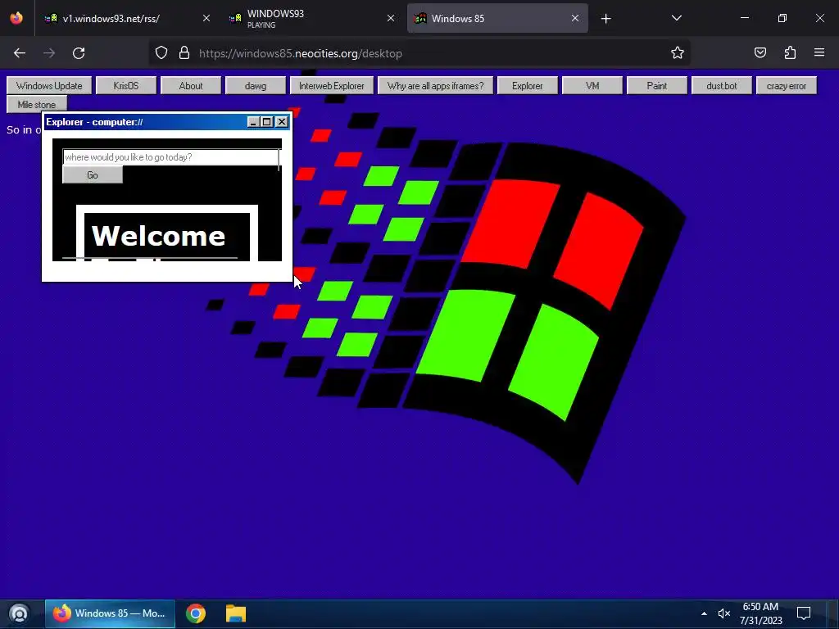View site security via the padlock icon
The image size is (839, 629).
184,53
